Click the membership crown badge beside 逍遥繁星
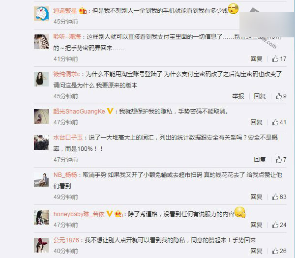Screen dimensions: 295x258 click(x=83, y=10)
